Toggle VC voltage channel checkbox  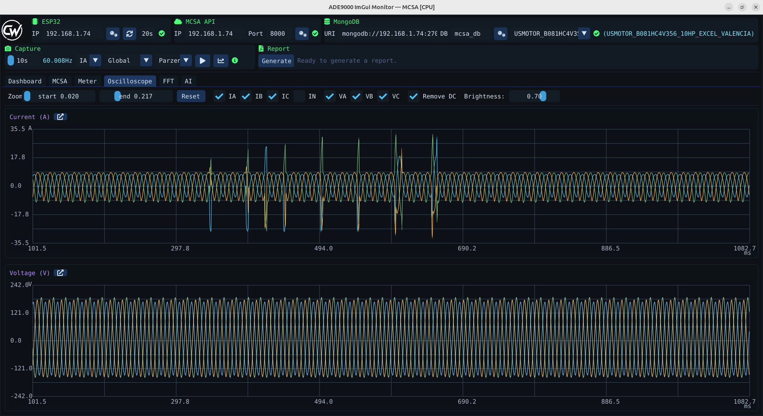click(383, 96)
